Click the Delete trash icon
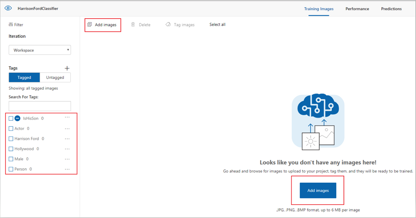The image size is (416, 218). coord(133,25)
